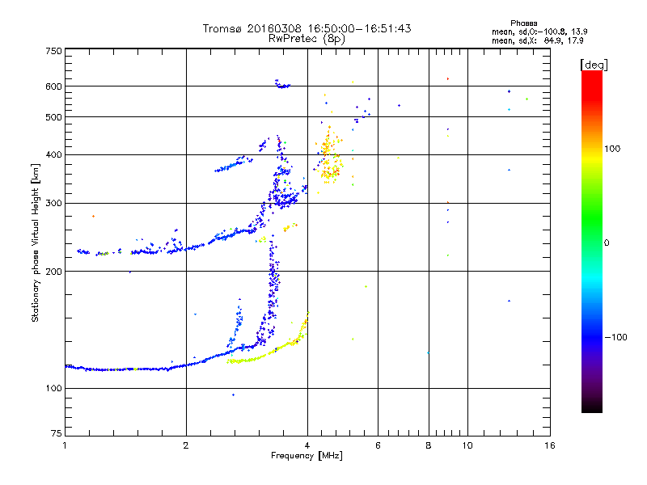Click the '[deg]' colorbar unit label
This screenshot has height=485, width=647.
(x=594, y=65)
